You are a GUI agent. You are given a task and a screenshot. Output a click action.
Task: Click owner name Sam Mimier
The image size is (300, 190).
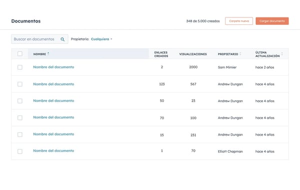(227, 67)
